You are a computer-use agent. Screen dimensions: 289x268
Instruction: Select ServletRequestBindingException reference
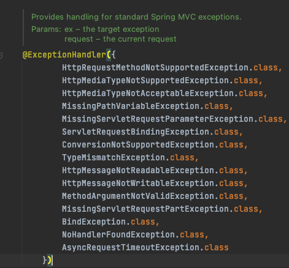136,132
